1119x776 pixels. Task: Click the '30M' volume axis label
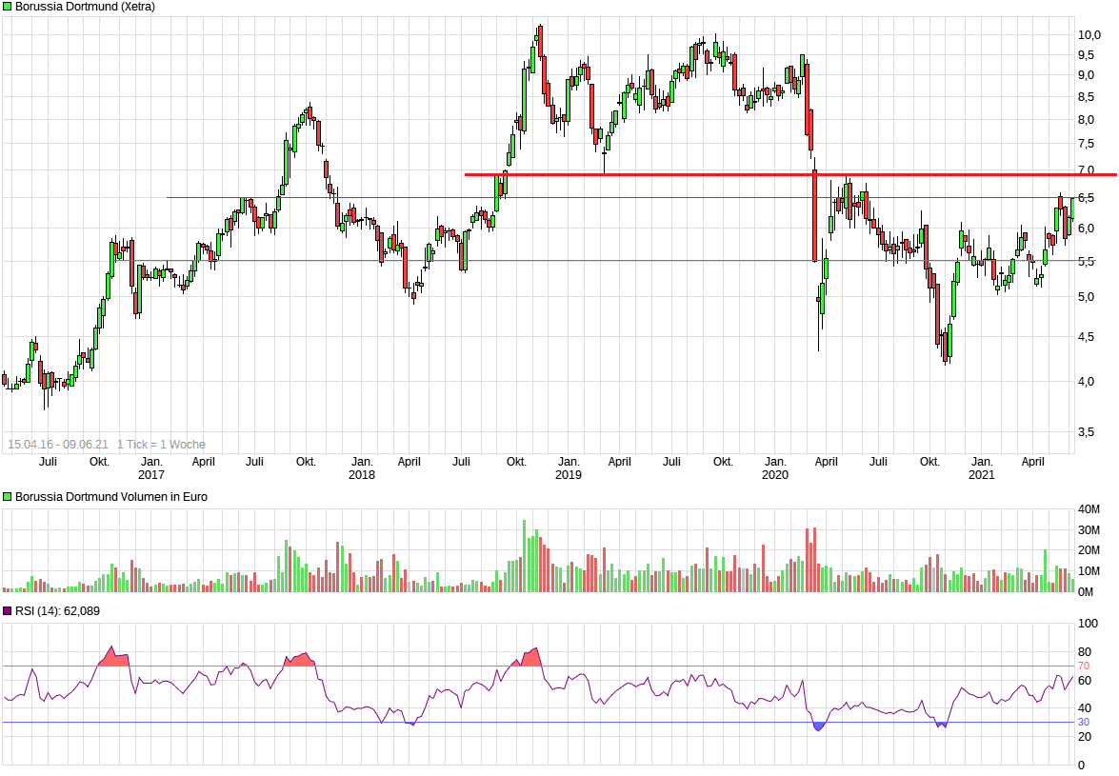click(x=1089, y=530)
